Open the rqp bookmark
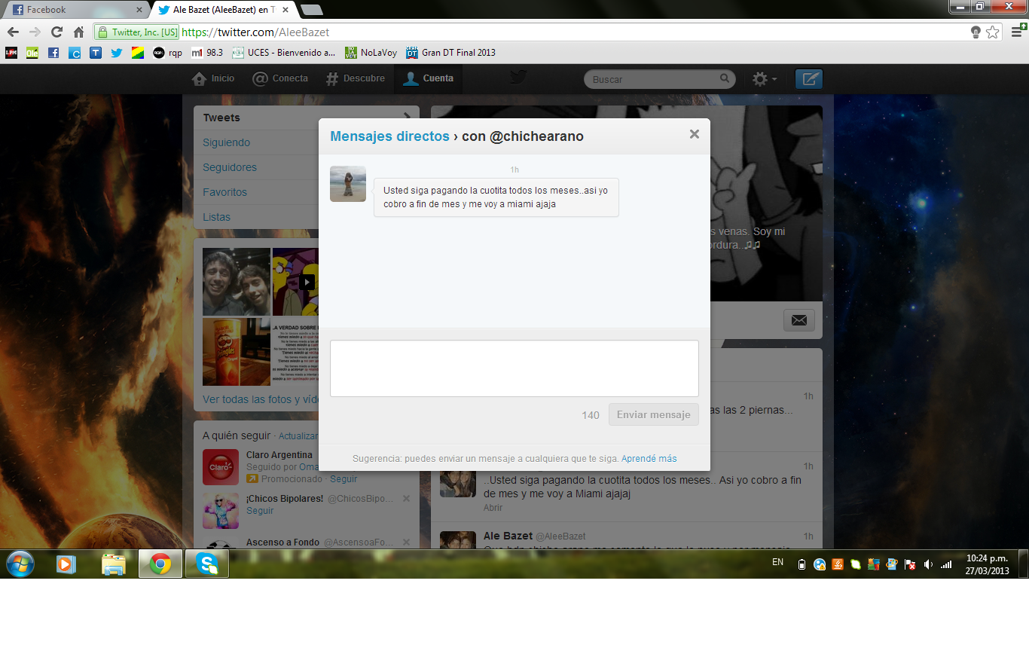The height and width of the screenshot is (651, 1029). [167, 53]
